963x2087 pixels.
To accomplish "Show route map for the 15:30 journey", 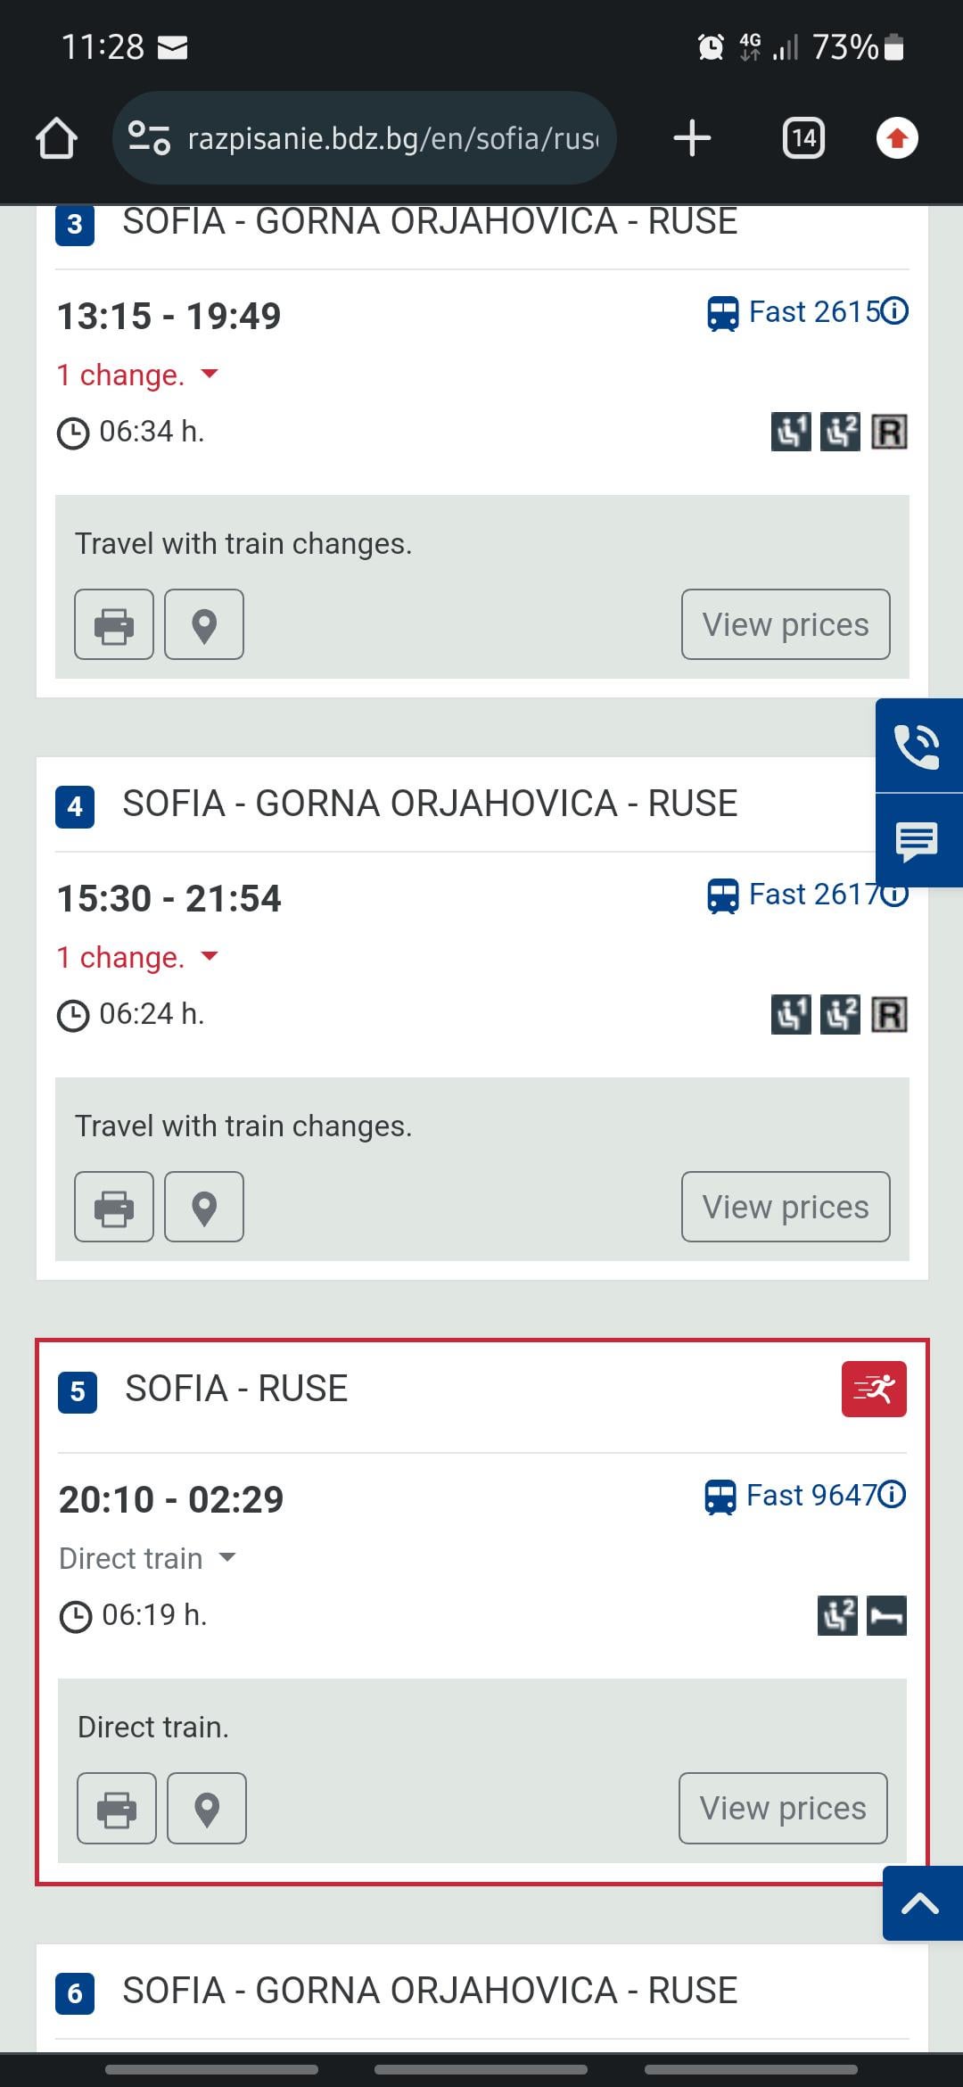I will coord(204,1207).
